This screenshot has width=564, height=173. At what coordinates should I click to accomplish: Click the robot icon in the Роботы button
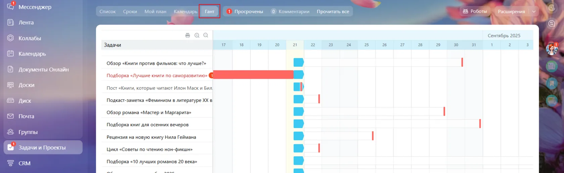(x=465, y=11)
